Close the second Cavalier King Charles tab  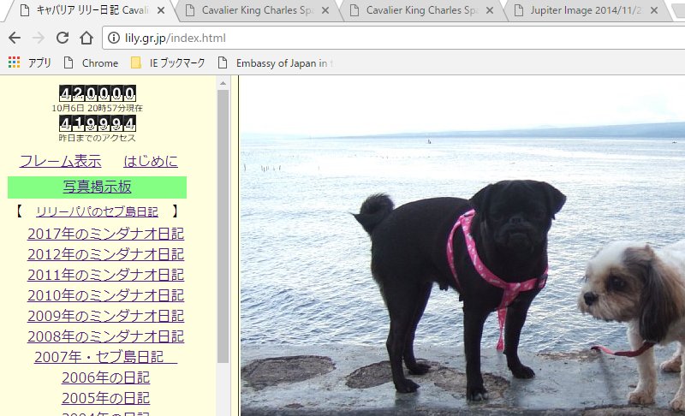pyautogui.click(x=325, y=10)
